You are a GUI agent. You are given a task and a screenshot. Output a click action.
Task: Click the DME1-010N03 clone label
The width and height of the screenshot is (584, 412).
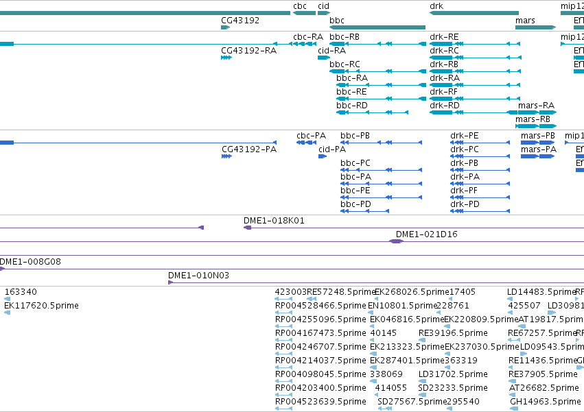click(198, 276)
